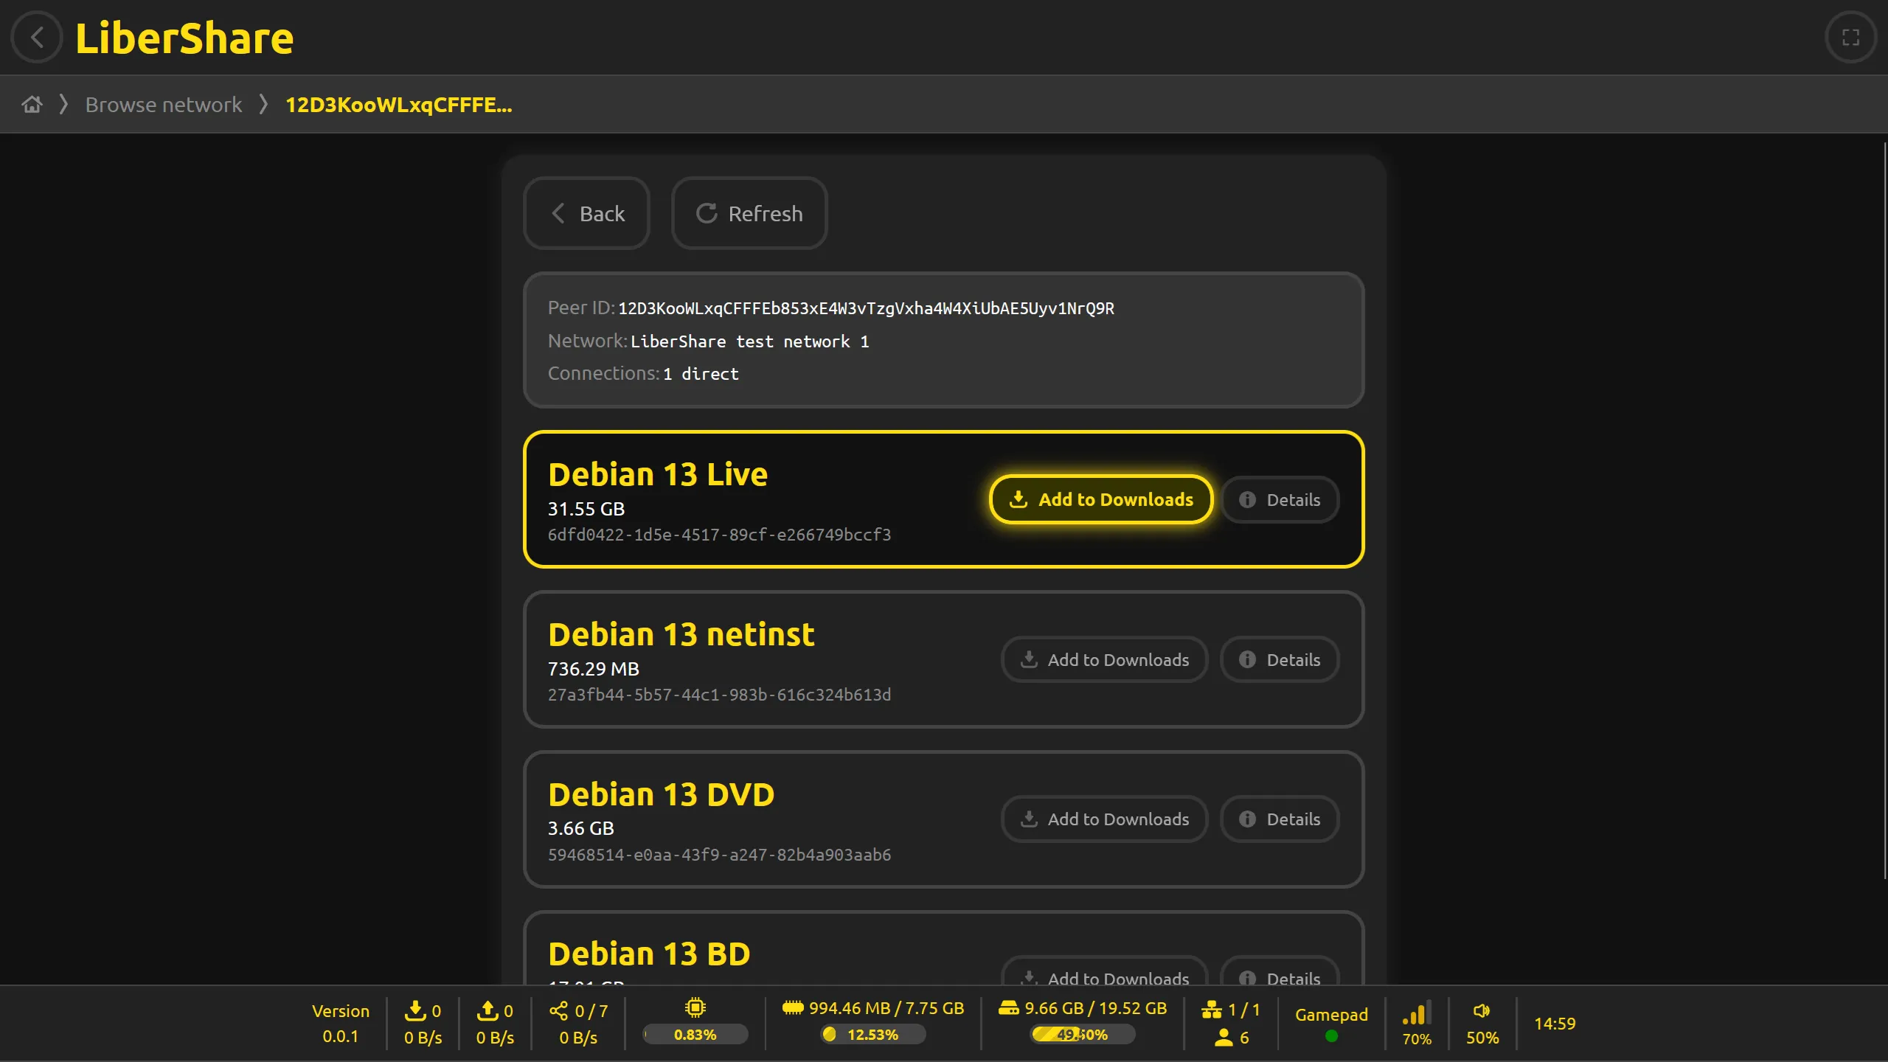
Task: Click the volume speaker icon
Action: click(x=1482, y=1011)
